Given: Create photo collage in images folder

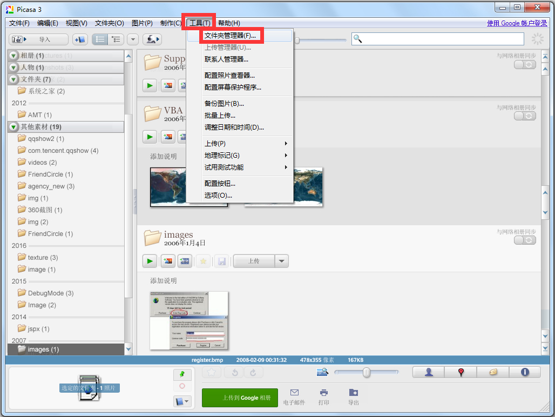Looking at the screenshot, I should [167, 261].
